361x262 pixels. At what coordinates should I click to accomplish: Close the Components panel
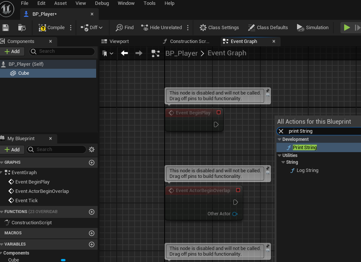click(51, 41)
